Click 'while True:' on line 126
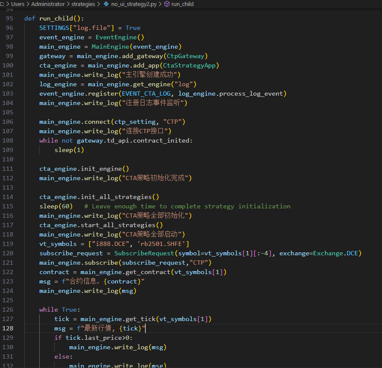The height and width of the screenshot is (368, 382). click(60, 310)
